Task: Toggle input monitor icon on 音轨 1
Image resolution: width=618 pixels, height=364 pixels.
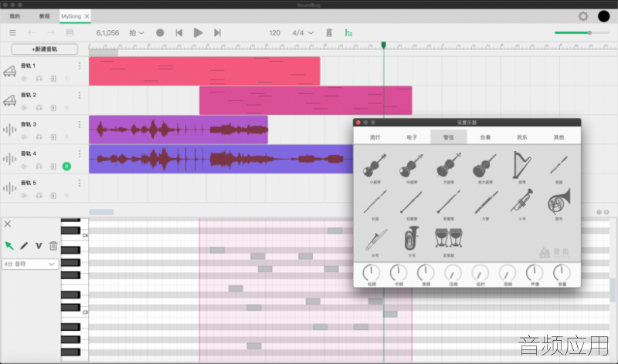Action: point(53,79)
